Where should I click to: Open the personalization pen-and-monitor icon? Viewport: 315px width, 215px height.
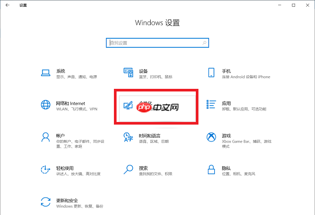pyautogui.click(x=128, y=105)
